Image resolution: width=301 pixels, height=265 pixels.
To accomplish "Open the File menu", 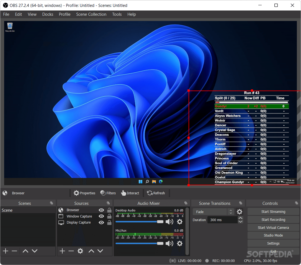I will tap(6, 14).
